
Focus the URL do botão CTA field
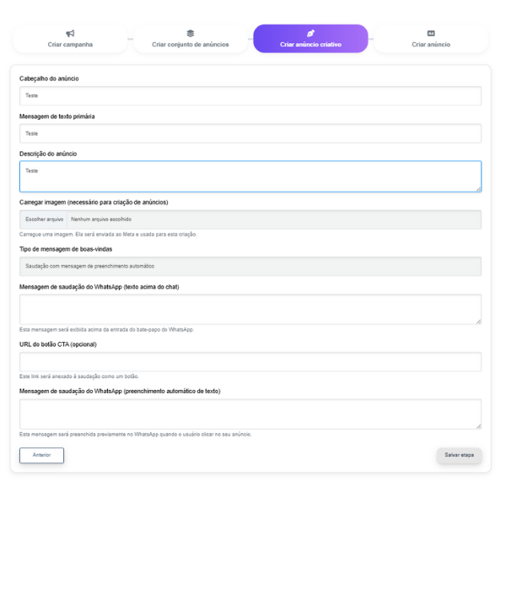[250, 361]
